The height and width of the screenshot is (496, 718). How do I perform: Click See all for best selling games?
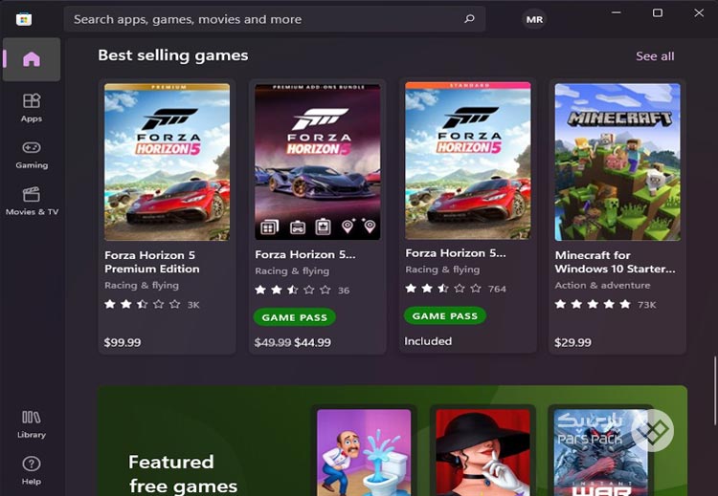pos(655,56)
